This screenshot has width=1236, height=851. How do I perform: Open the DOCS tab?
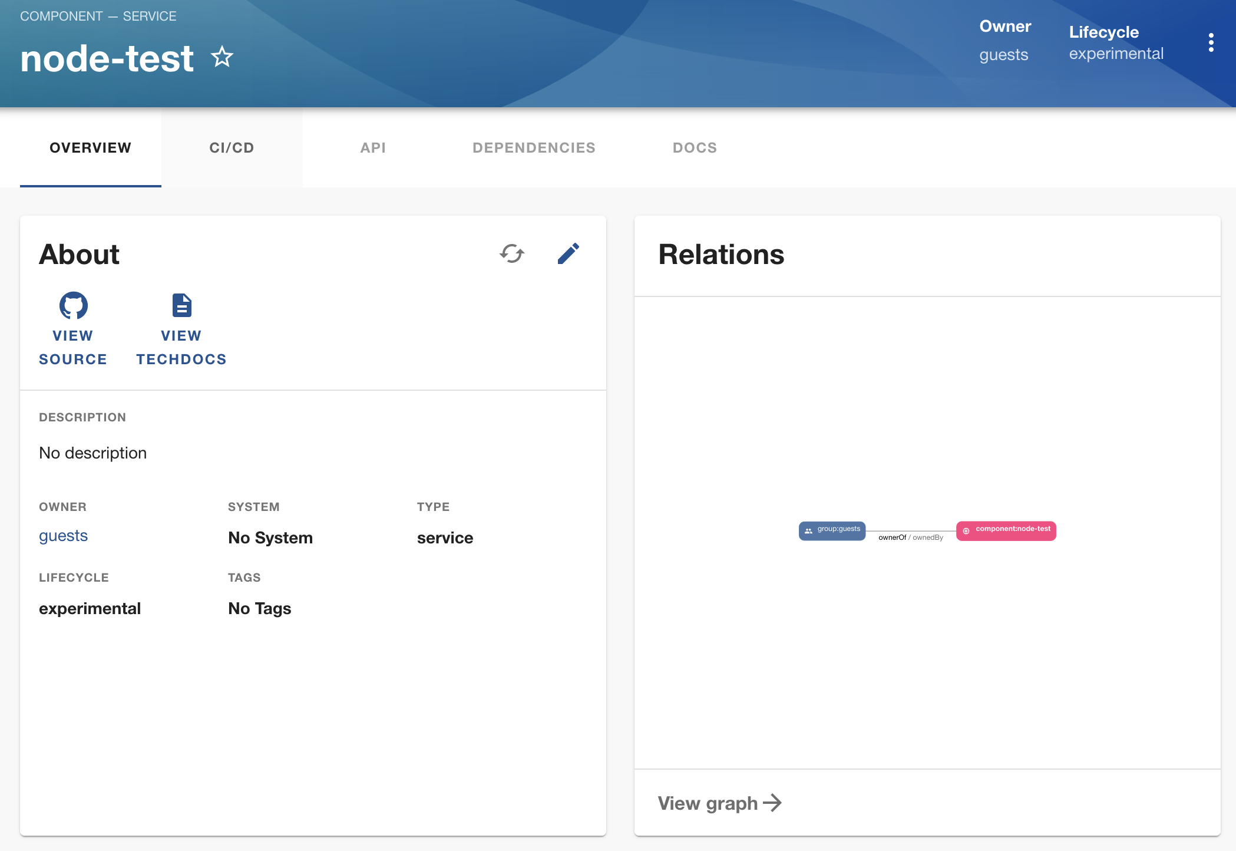click(695, 147)
